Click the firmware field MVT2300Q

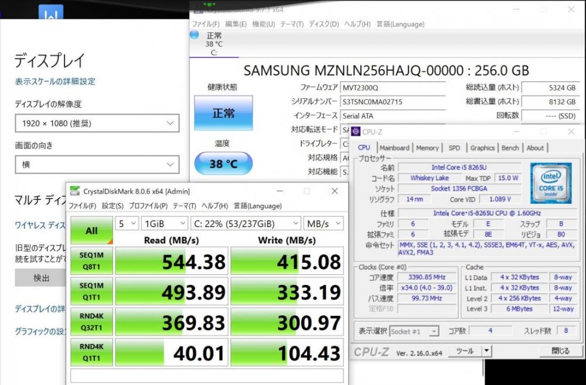click(x=393, y=88)
